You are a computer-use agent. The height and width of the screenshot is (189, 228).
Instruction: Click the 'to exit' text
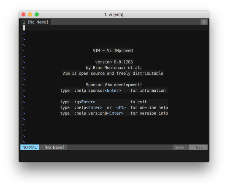[x=138, y=102]
